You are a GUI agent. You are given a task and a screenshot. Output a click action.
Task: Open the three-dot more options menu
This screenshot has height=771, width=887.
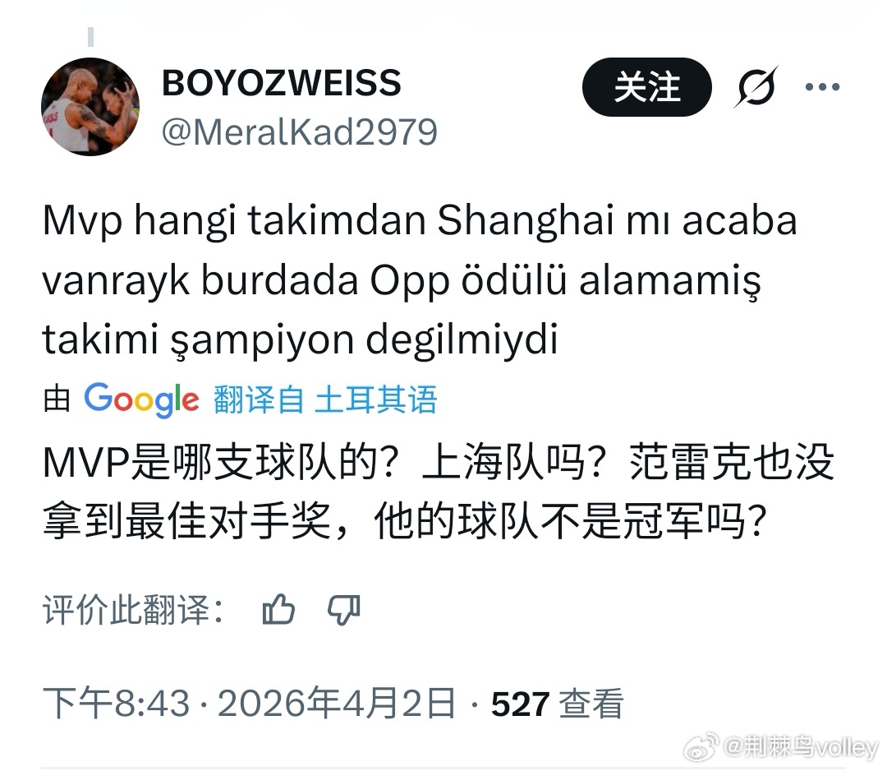pos(822,87)
